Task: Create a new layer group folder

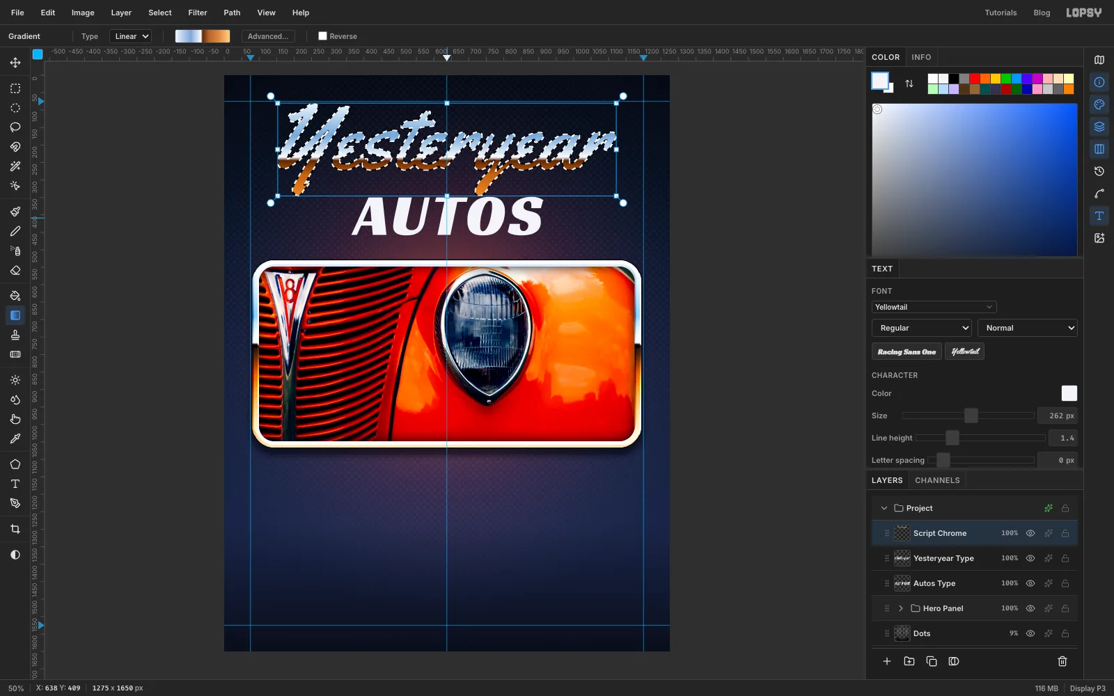Action: 909,661
